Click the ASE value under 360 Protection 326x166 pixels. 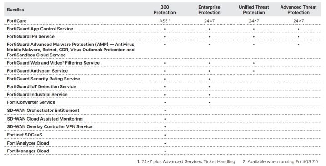[165, 21]
